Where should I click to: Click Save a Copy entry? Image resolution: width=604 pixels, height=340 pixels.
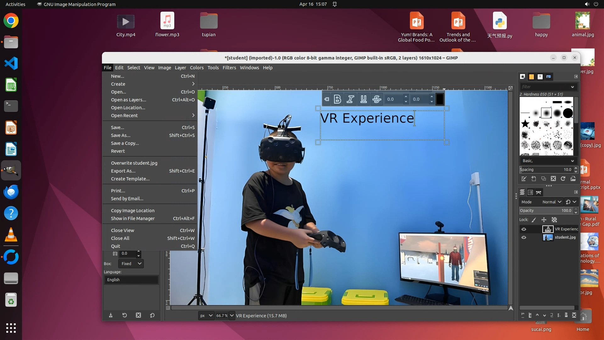coord(125,143)
